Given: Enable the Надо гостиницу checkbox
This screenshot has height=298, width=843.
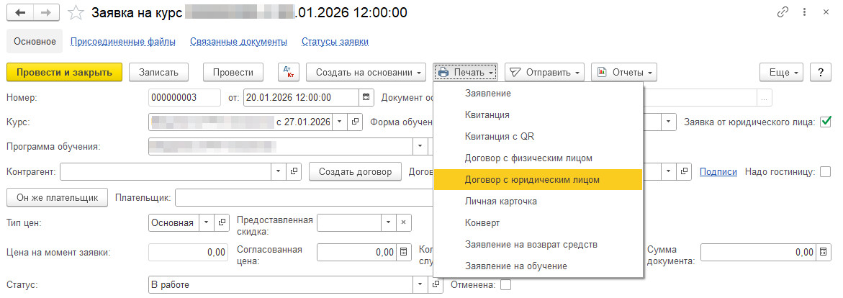Looking at the screenshot, I should [825, 171].
